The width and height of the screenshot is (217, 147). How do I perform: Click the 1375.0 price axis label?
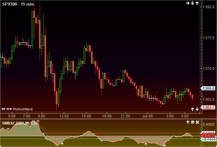coord(209,38)
